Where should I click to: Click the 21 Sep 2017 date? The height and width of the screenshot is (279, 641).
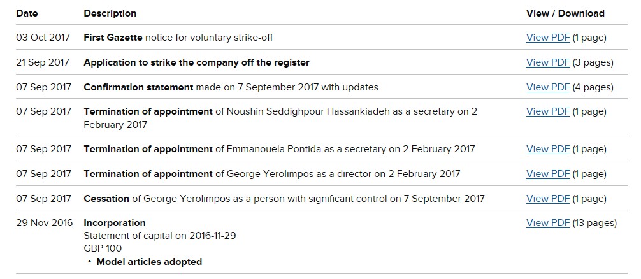(43, 62)
